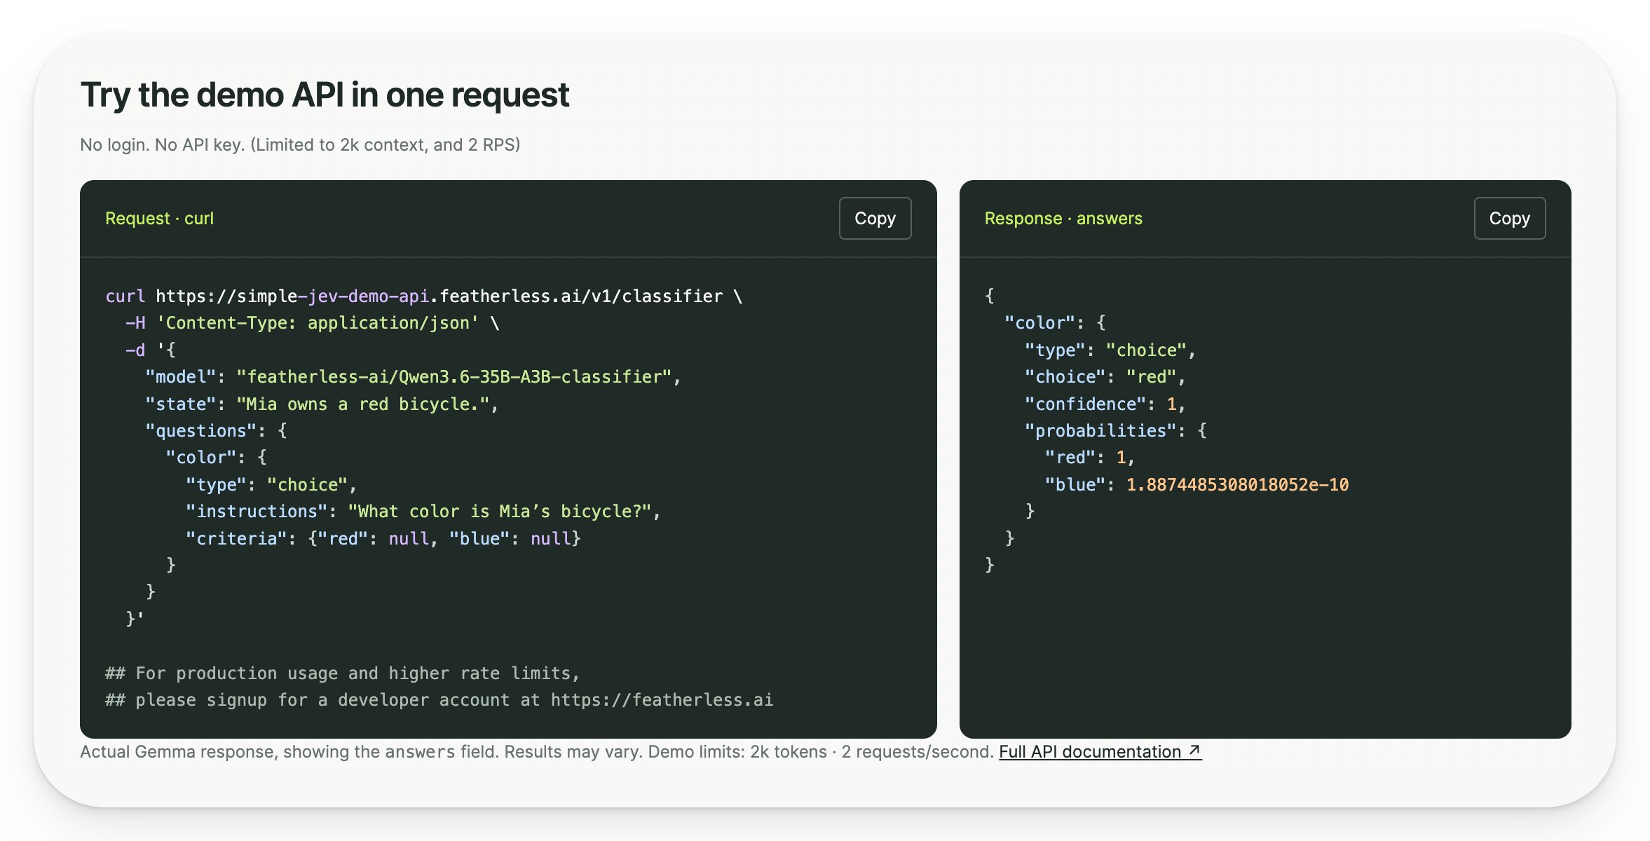Viewport: 1650px width, 841px height.
Task: Click the subtitle 'No login. No API key.'
Action: (x=163, y=144)
